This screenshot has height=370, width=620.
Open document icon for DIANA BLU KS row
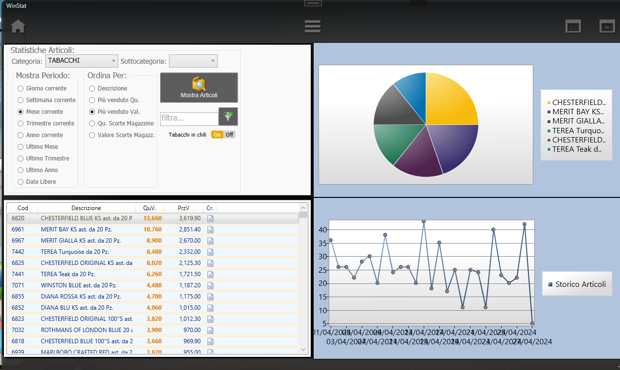click(210, 308)
